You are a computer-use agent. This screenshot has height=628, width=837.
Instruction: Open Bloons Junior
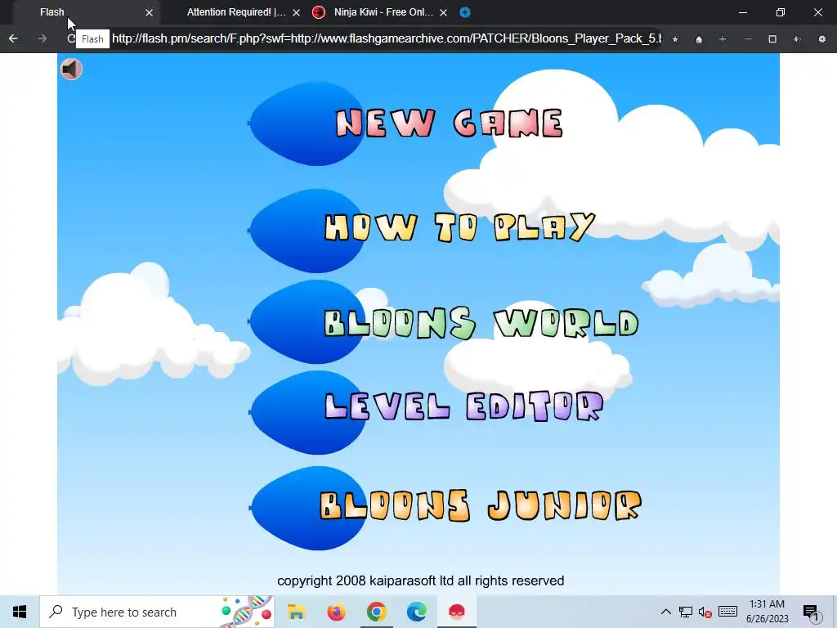[481, 505]
